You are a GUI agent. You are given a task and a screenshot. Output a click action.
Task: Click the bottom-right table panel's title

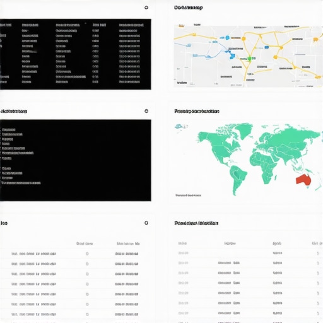(x=196, y=223)
